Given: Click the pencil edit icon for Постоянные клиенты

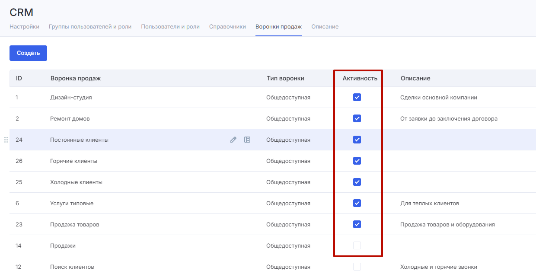Looking at the screenshot, I should (x=233, y=140).
